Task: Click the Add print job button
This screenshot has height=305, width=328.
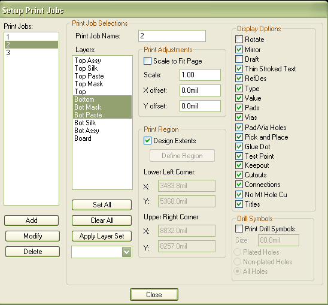Action: (31, 221)
